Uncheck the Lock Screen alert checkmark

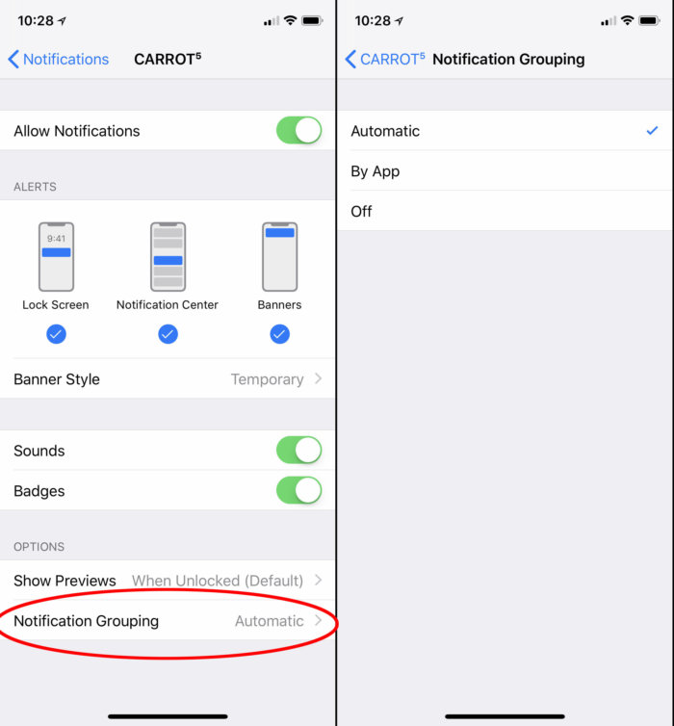(x=56, y=334)
